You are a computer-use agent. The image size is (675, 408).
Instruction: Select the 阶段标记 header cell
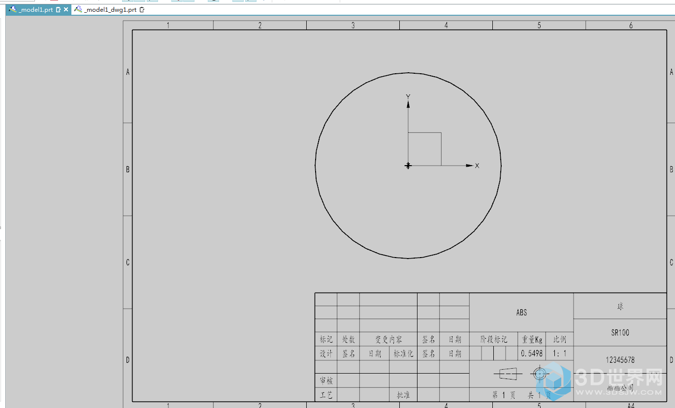pos(494,339)
